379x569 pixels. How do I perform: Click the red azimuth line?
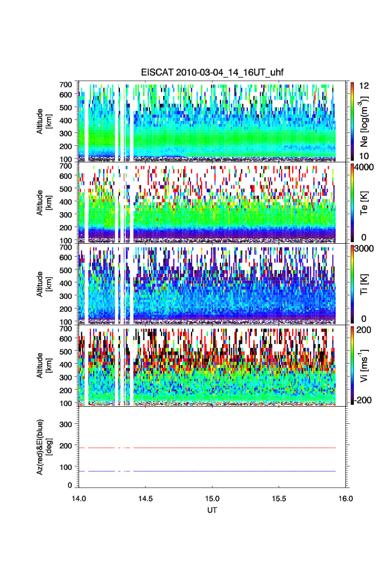click(241, 447)
